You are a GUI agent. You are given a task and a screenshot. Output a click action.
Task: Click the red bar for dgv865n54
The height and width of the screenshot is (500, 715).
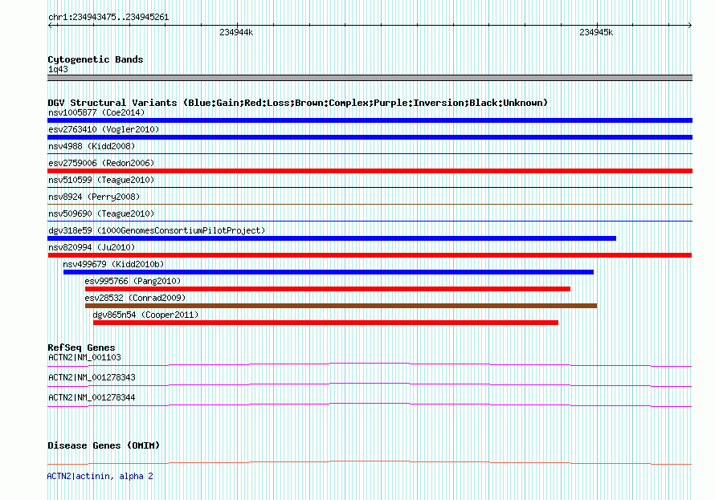click(325, 323)
